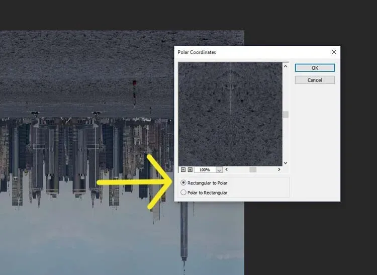The height and width of the screenshot is (275, 377).
Task: Close the Polar Coordinates dialog window
Action: tap(334, 52)
